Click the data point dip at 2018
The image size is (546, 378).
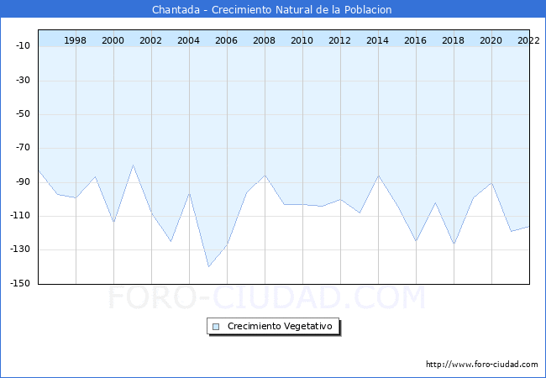coord(454,244)
